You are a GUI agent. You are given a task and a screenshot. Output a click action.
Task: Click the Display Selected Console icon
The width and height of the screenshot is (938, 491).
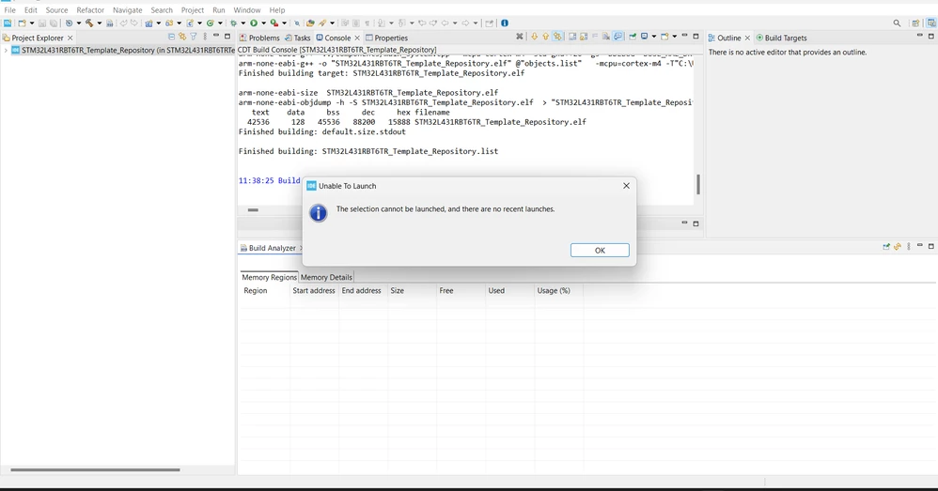pos(644,37)
